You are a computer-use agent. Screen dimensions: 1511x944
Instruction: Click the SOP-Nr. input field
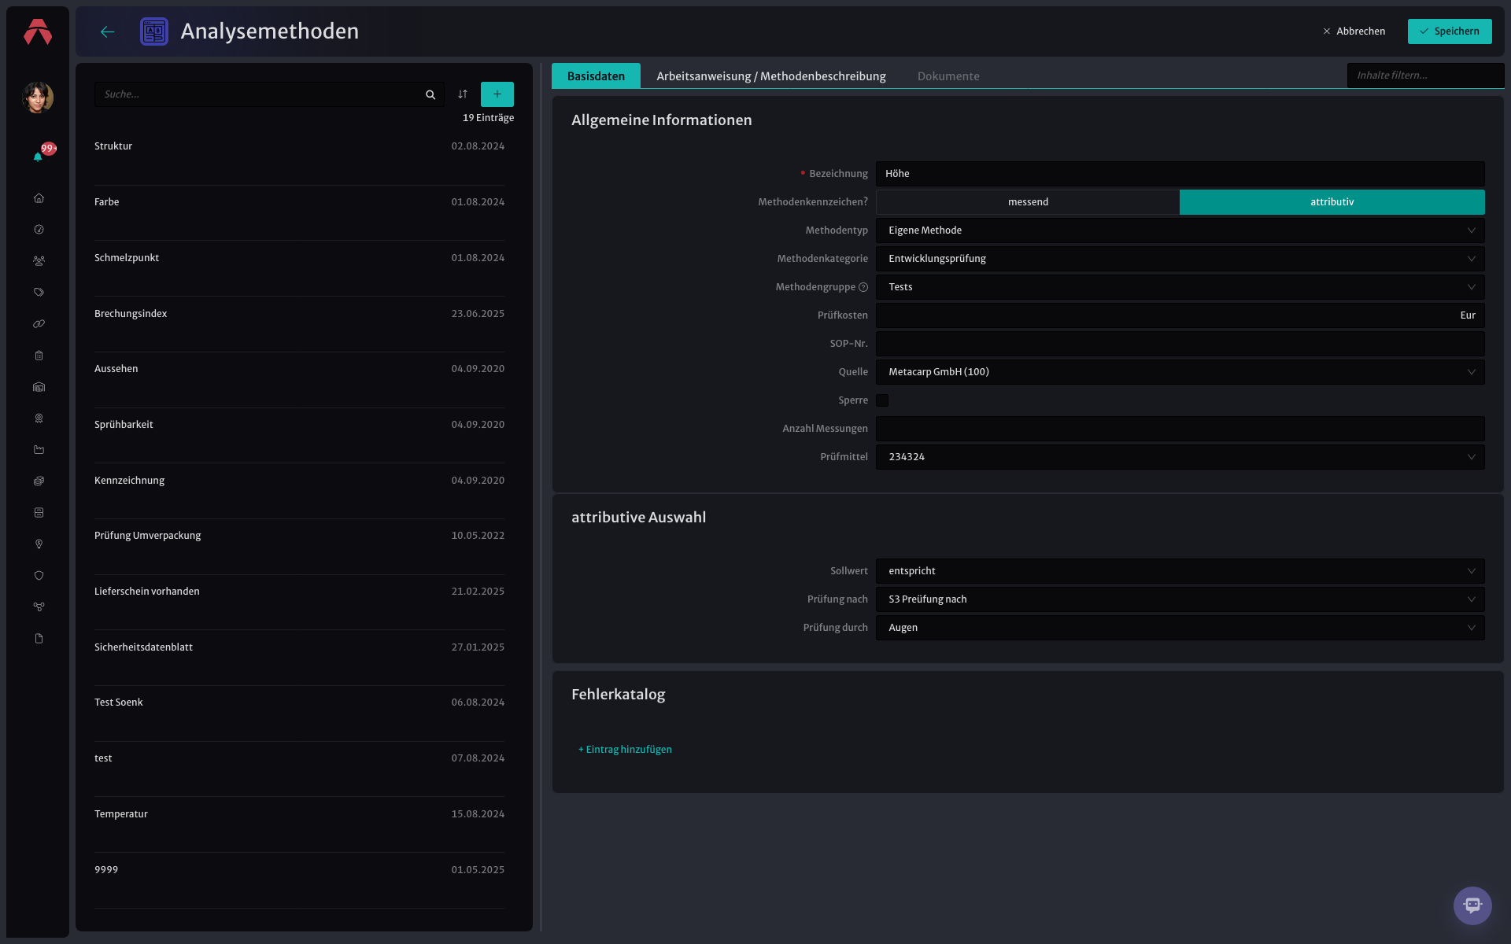1180,344
